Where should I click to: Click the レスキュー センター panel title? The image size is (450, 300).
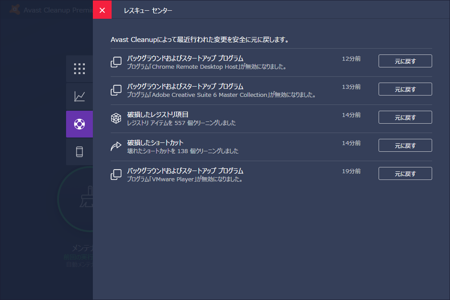click(148, 11)
